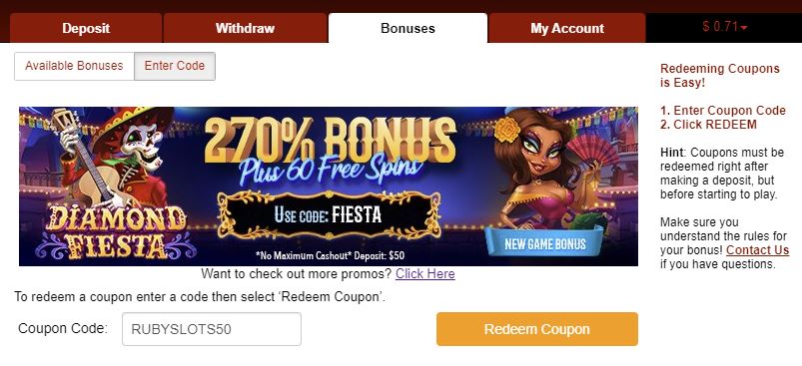The image size is (802, 366).
Task: Click the Redeem Coupon button
Action: click(x=537, y=329)
